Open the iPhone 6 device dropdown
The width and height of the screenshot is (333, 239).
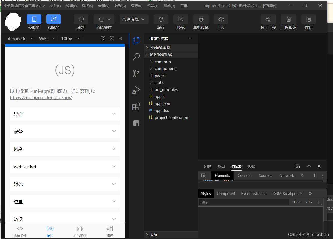(20, 38)
